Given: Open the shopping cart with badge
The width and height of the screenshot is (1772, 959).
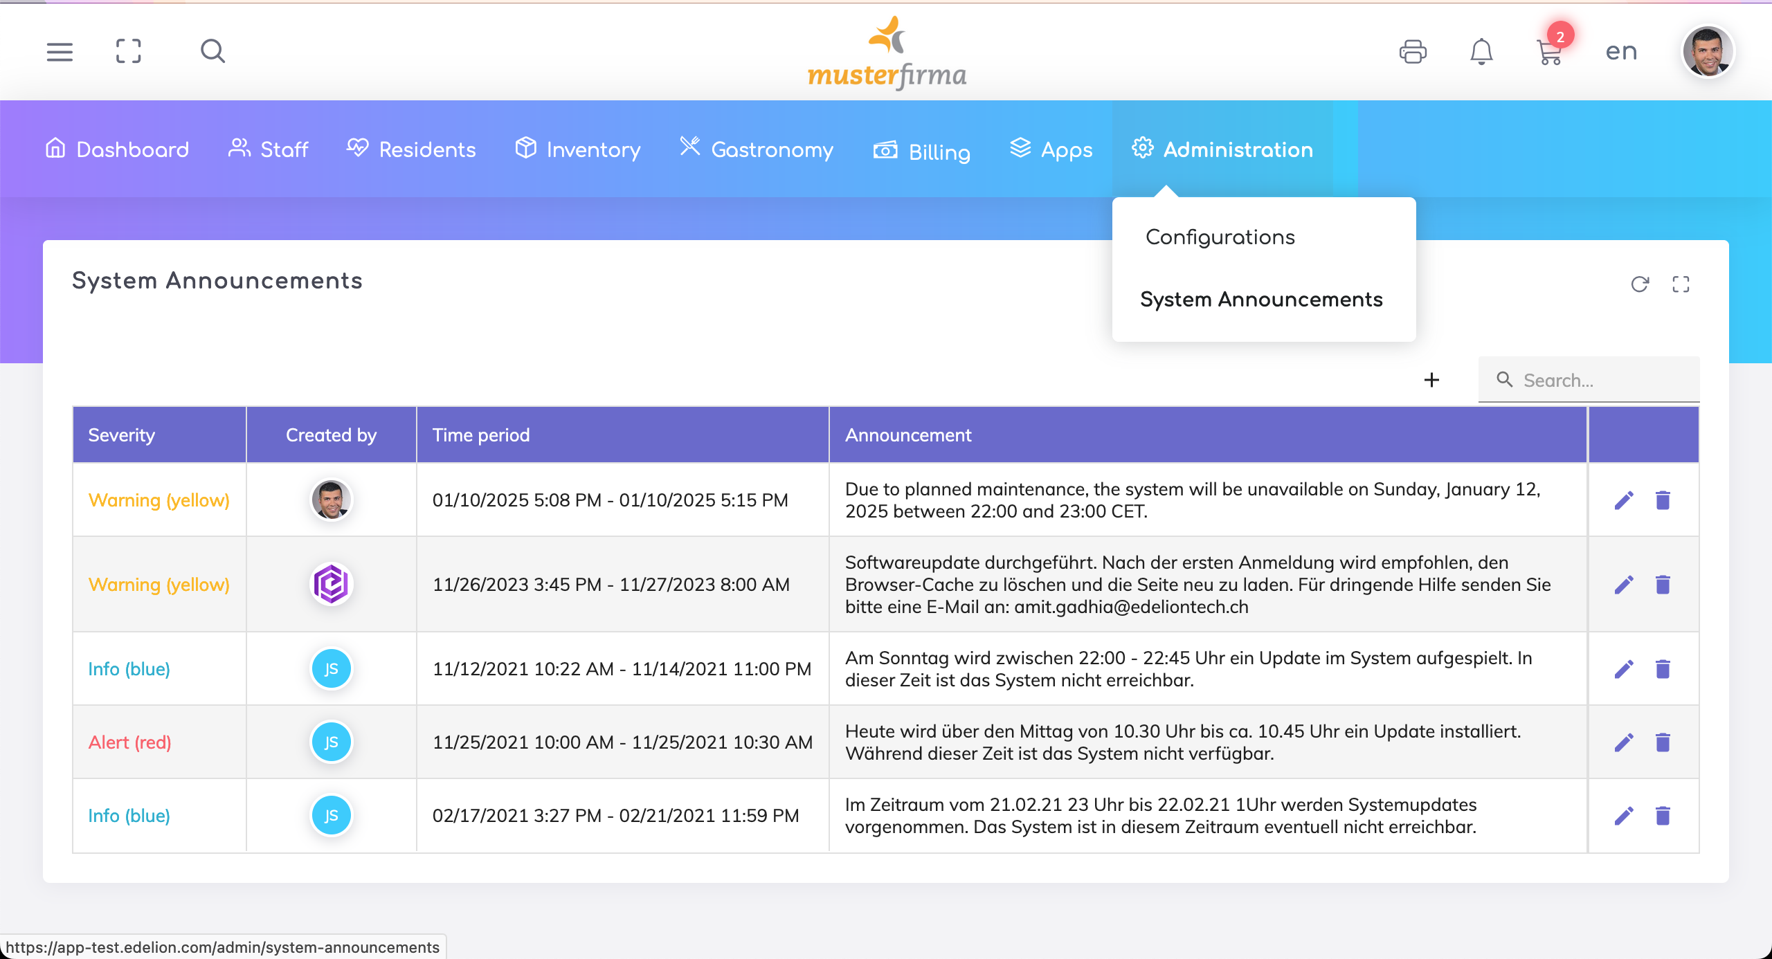Looking at the screenshot, I should (x=1550, y=52).
